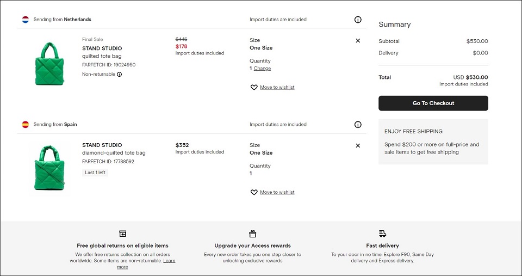522x276 pixels.
Task: Remove the diamond-quilted tote bag from bag
Action: [358, 146]
